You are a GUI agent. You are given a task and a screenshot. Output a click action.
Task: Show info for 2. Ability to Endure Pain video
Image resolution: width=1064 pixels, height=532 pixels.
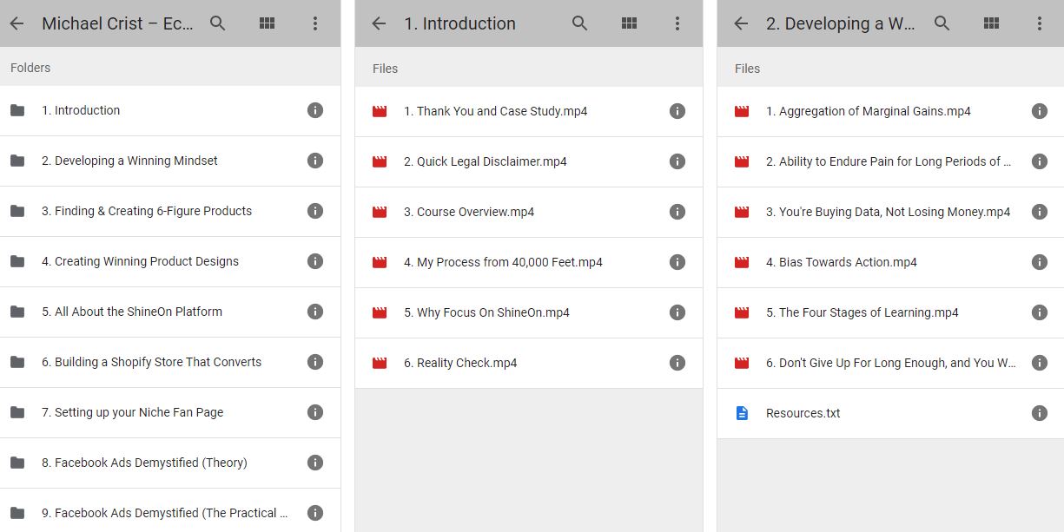[1040, 161]
